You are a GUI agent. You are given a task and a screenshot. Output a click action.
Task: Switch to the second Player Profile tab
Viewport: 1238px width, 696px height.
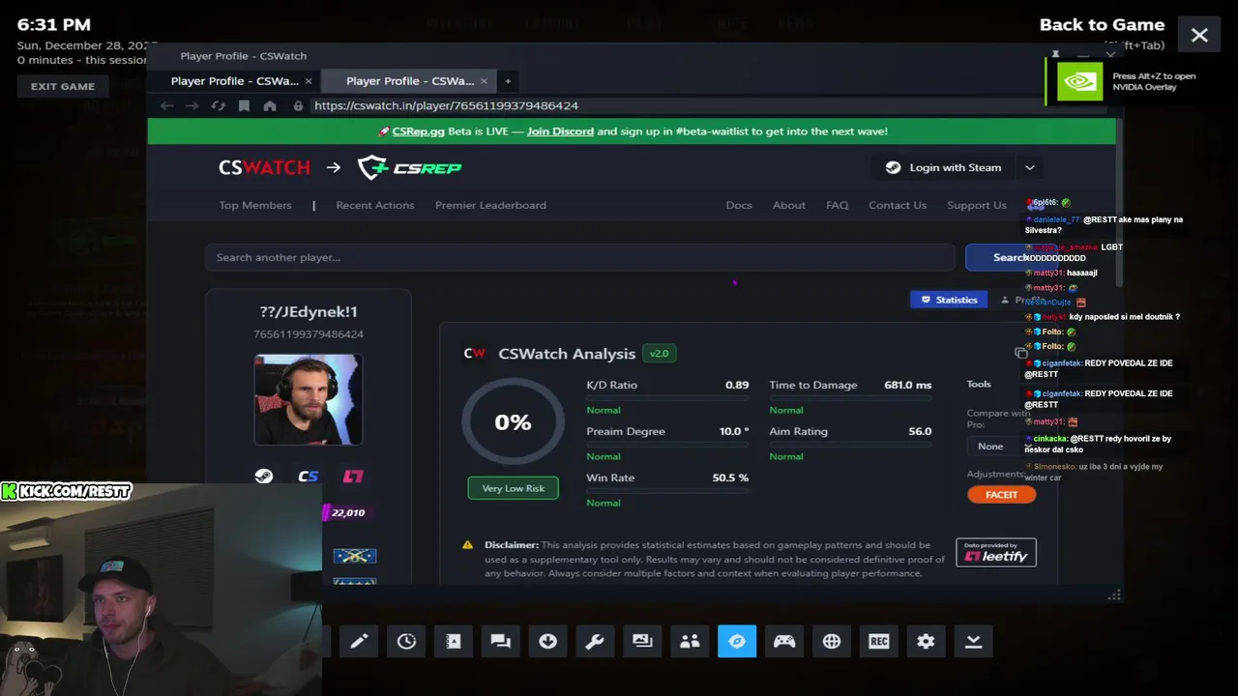pyautogui.click(x=409, y=81)
